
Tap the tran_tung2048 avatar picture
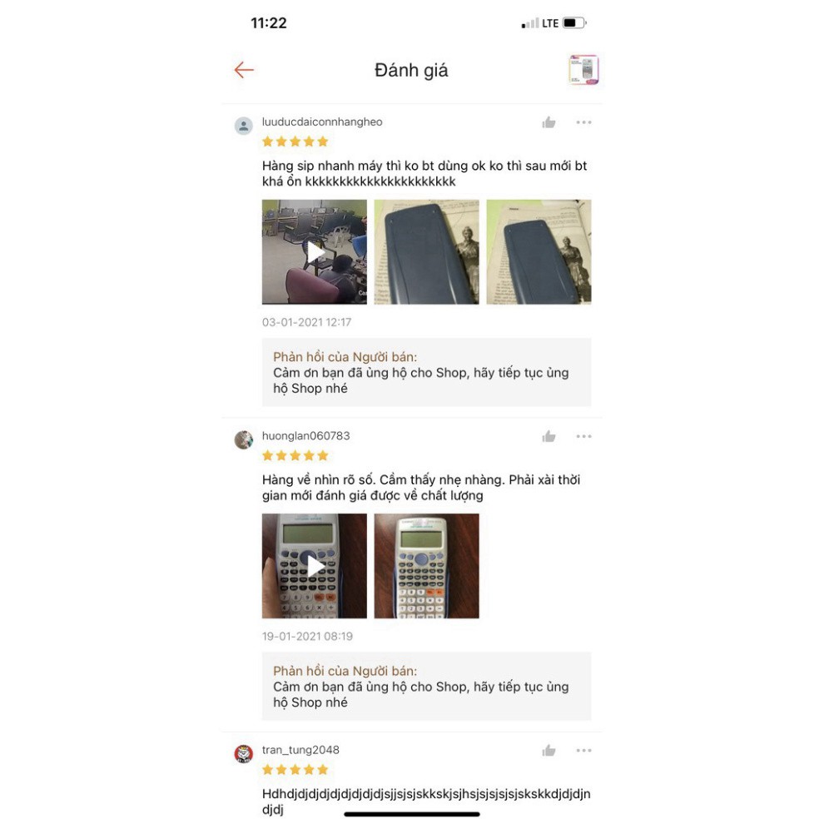(x=243, y=753)
